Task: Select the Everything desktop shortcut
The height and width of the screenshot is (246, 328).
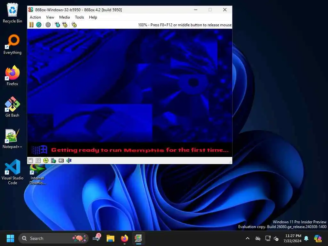Action: pyautogui.click(x=12, y=44)
